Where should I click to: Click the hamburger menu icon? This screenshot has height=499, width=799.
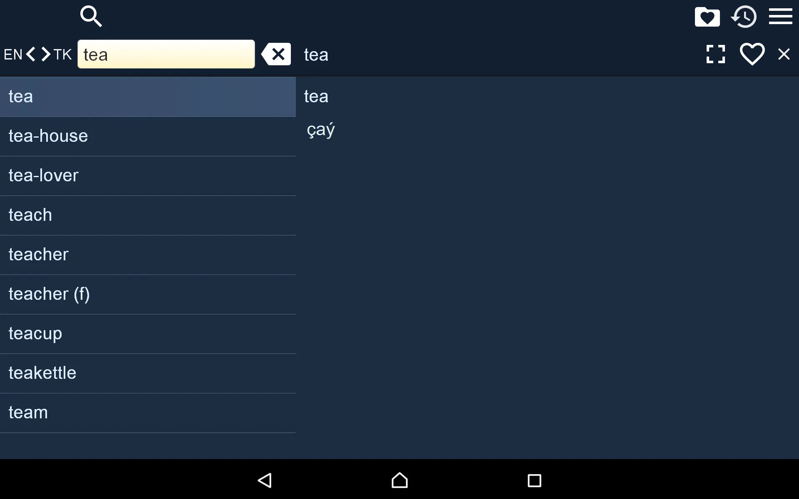pyautogui.click(x=781, y=16)
